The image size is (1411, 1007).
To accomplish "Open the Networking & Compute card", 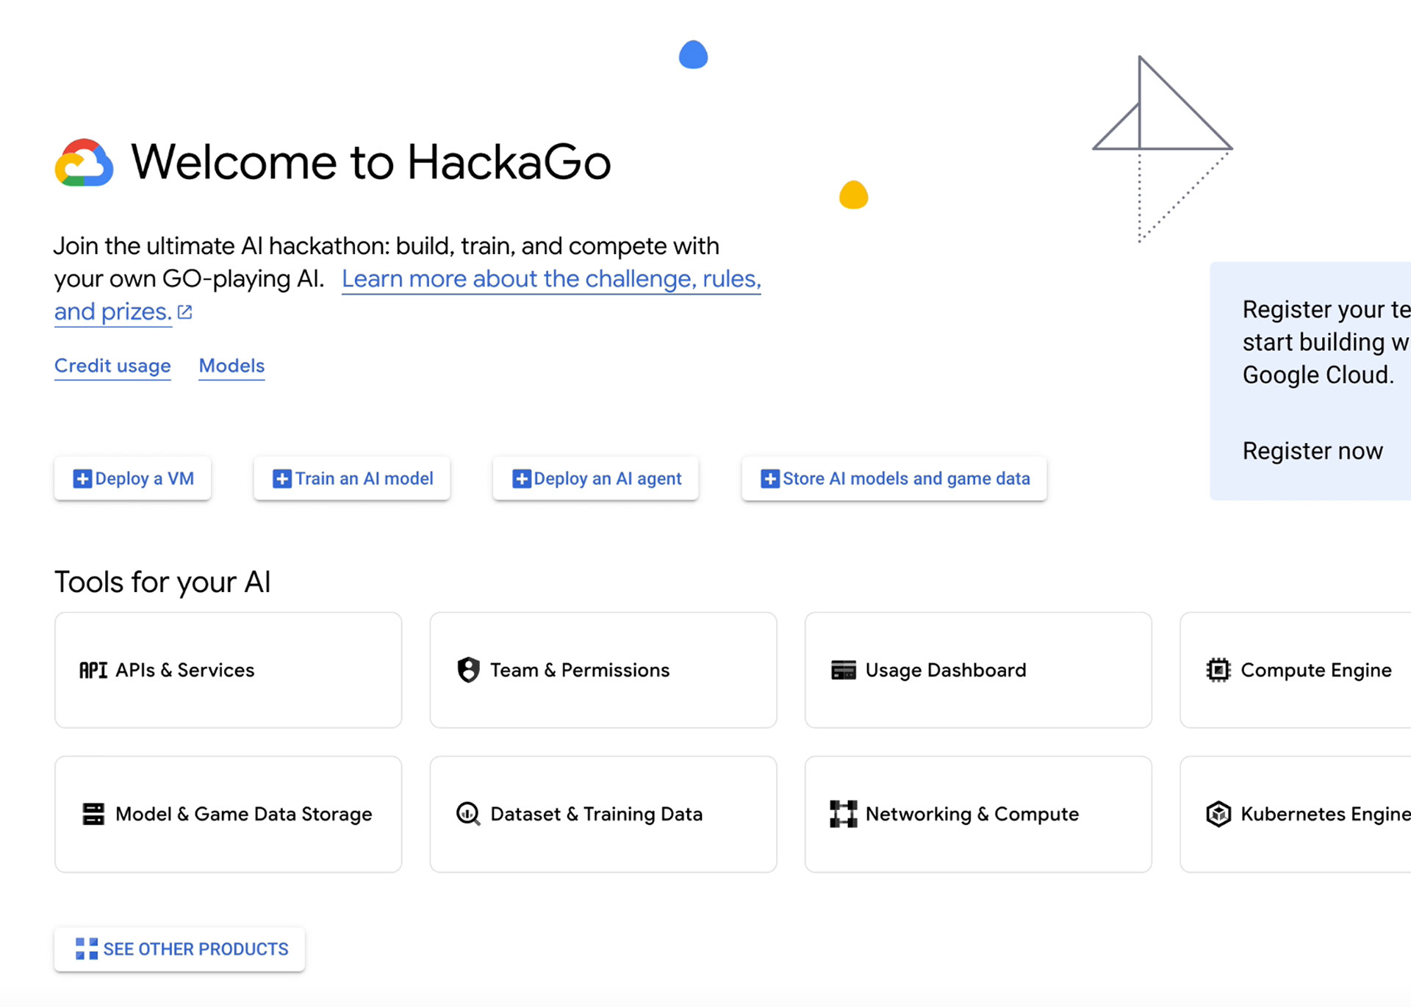I will 978,814.
